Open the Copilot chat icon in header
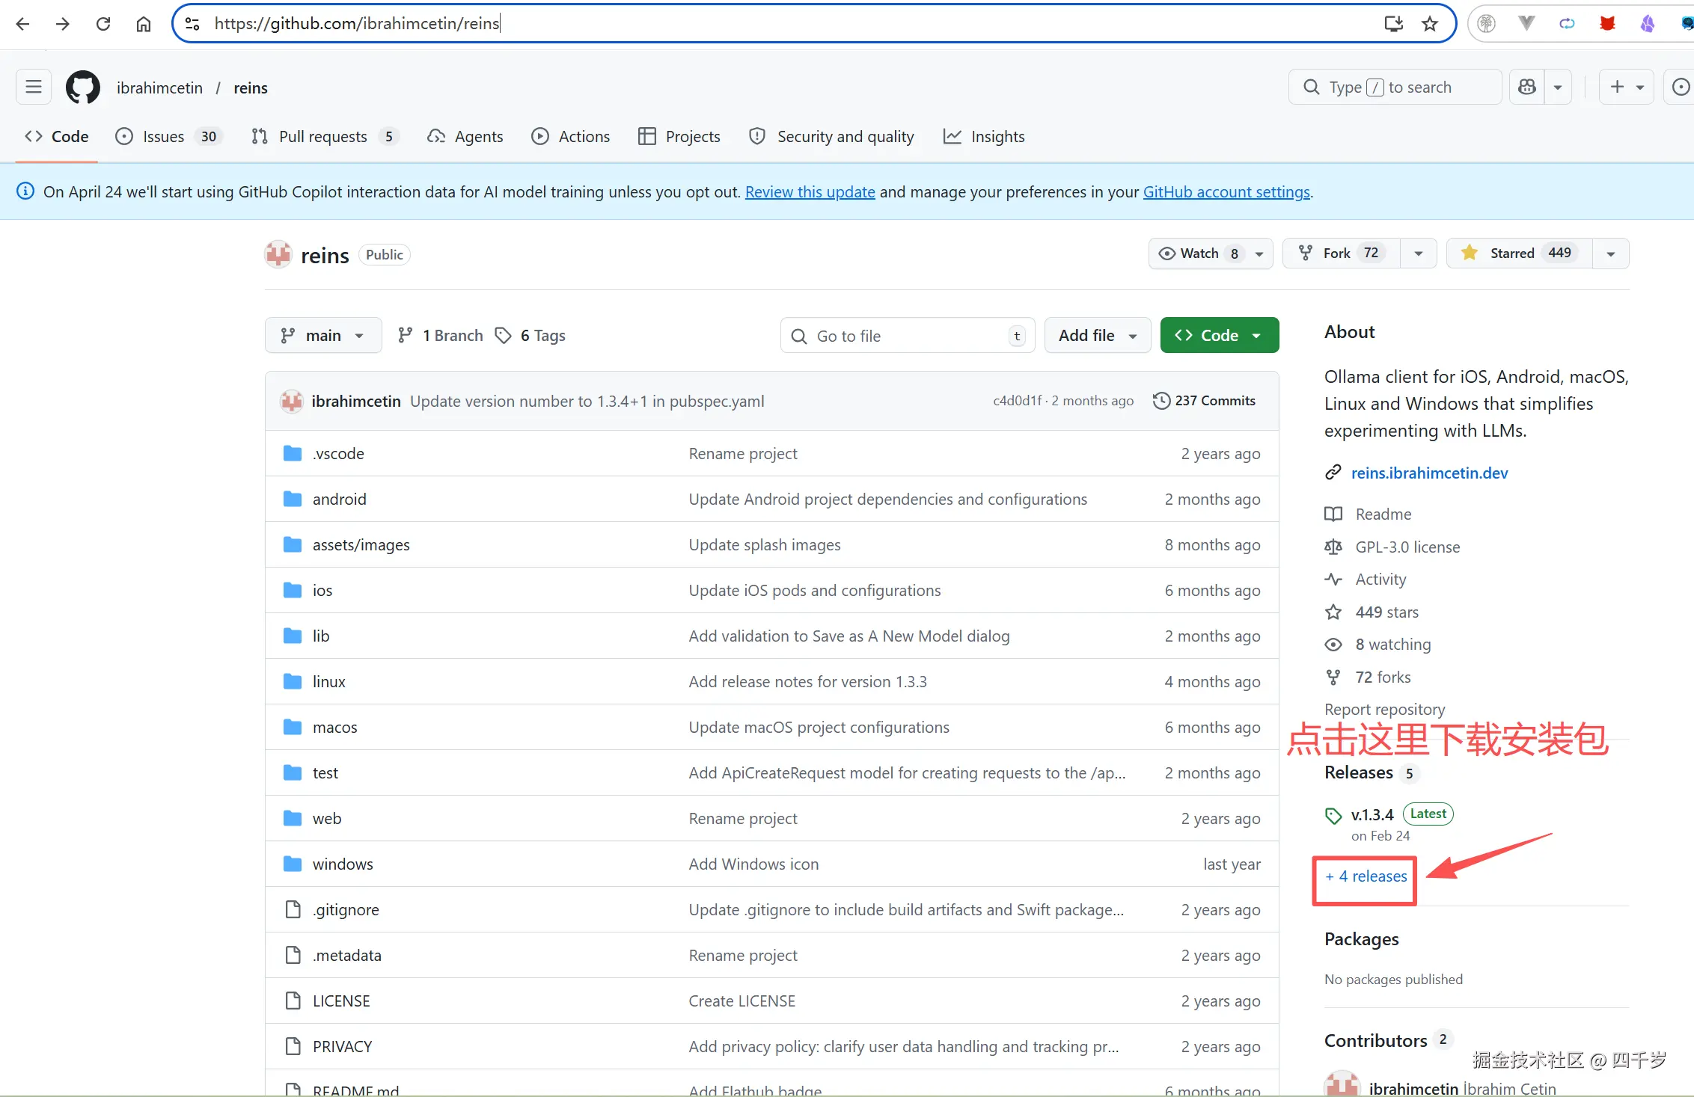Viewport: 1694px width, 1097px height. (x=1527, y=87)
